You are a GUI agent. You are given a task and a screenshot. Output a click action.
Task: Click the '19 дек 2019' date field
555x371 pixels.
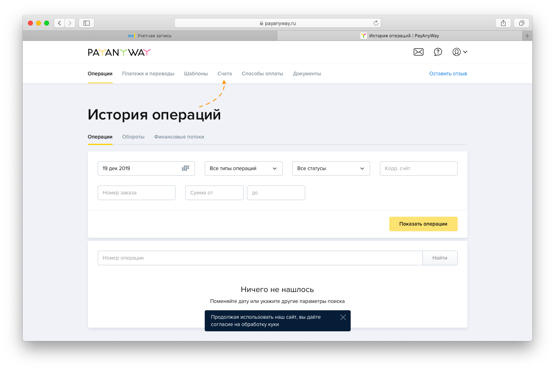pyautogui.click(x=146, y=168)
